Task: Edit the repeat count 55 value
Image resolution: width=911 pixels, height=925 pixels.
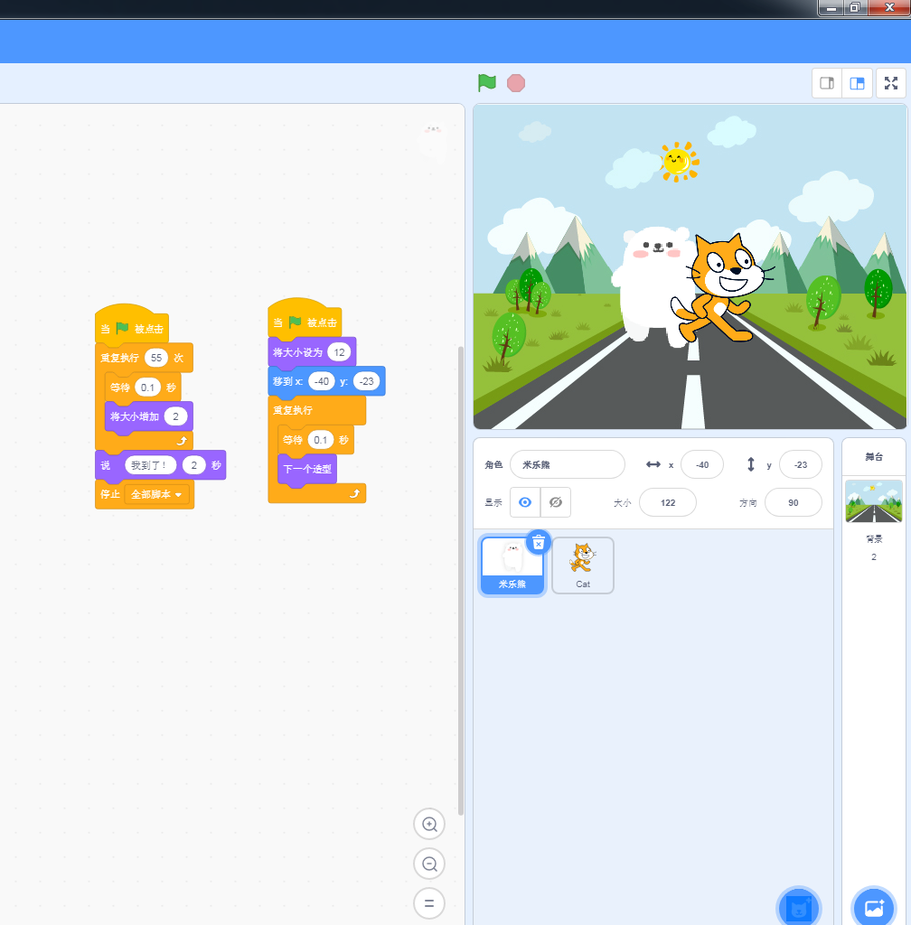Action: point(155,358)
